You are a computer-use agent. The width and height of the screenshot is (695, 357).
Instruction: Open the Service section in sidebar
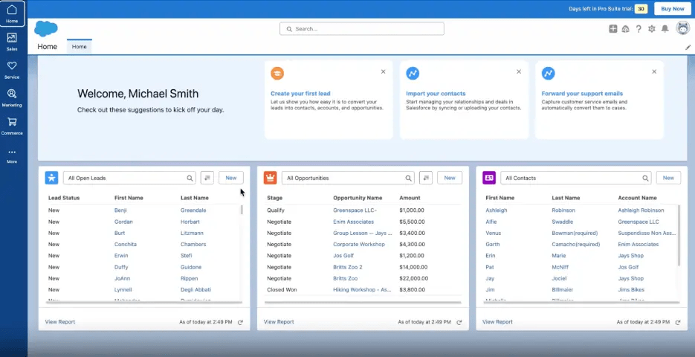[x=12, y=69]
